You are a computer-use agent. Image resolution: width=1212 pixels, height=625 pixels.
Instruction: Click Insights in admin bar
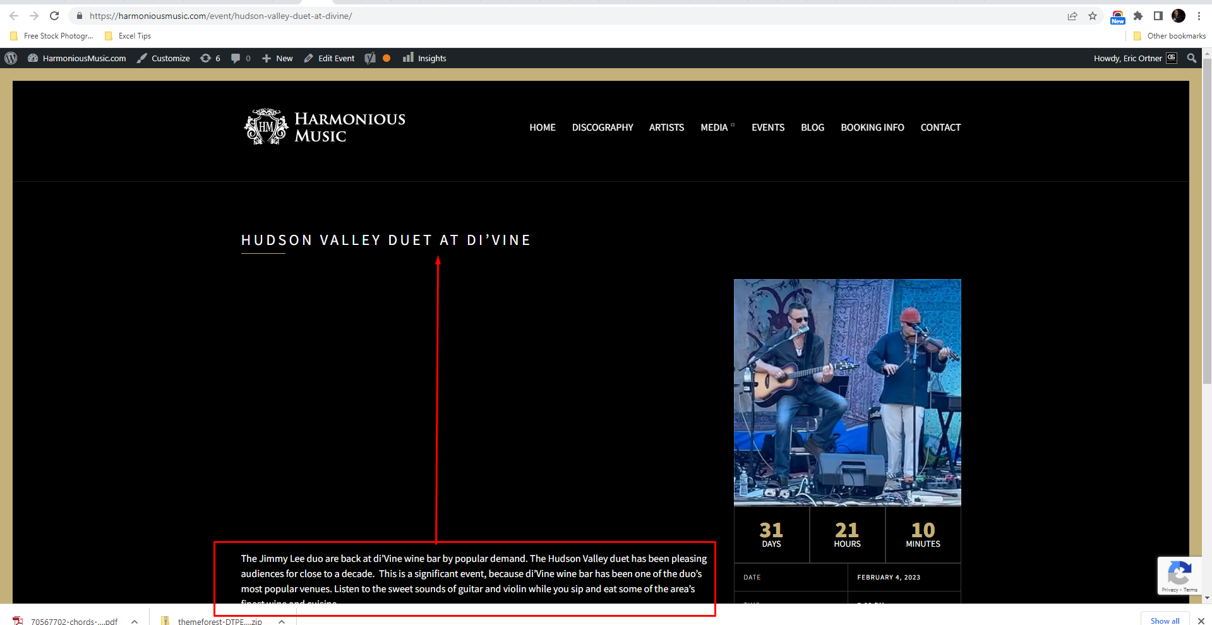click(424, 58)
